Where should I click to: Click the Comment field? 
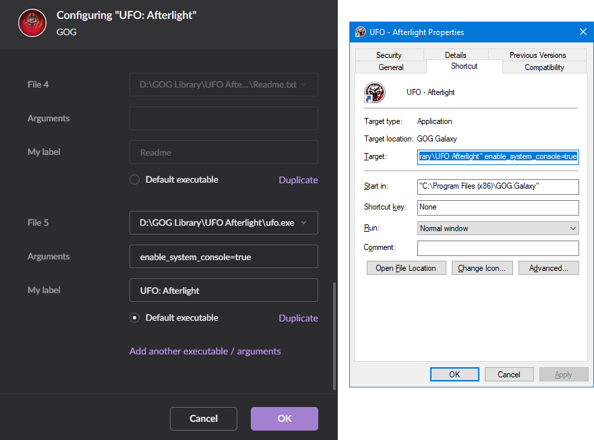(498, 248)
